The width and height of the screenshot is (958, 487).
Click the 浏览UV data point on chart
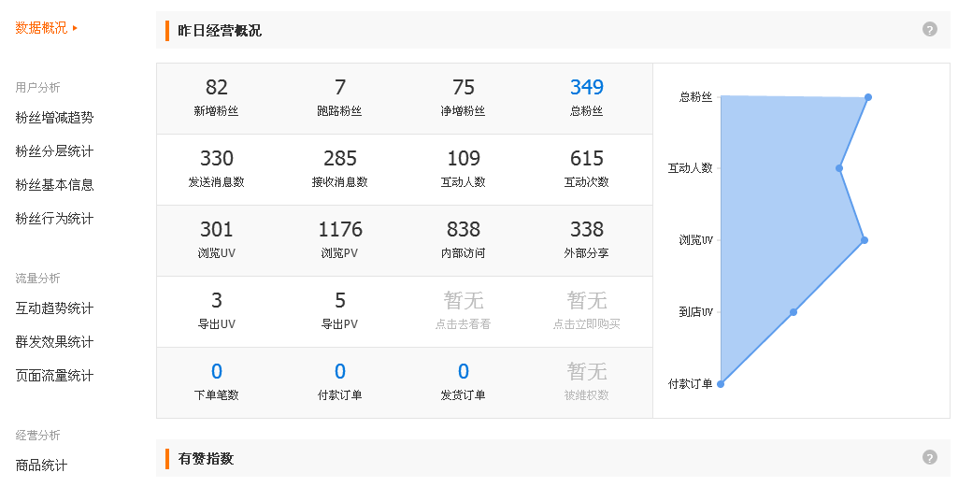click(865, 240)
